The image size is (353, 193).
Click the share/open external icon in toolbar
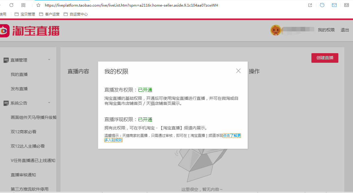(x=310, y=5)
